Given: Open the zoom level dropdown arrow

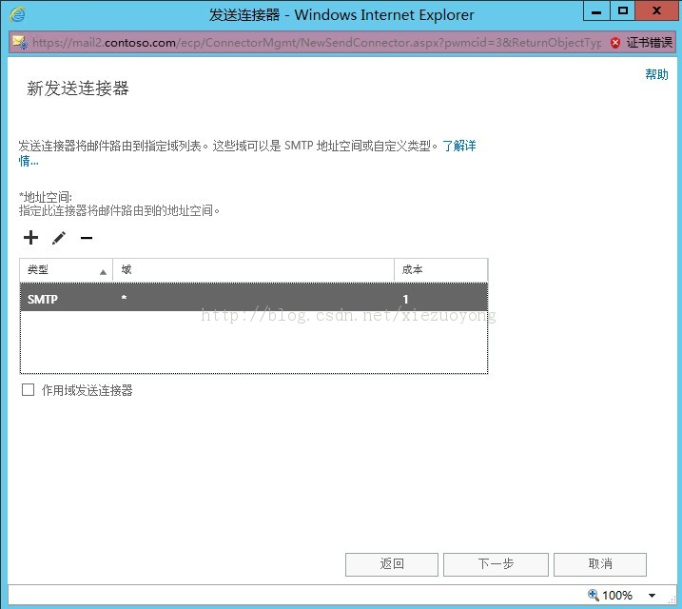Looking at the screenshot, I should 652,596.
